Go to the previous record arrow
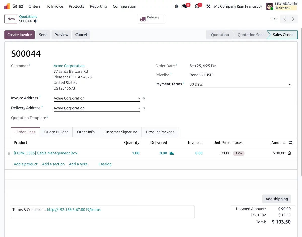This screenshot has height=237, width=302. pos(284,19)
